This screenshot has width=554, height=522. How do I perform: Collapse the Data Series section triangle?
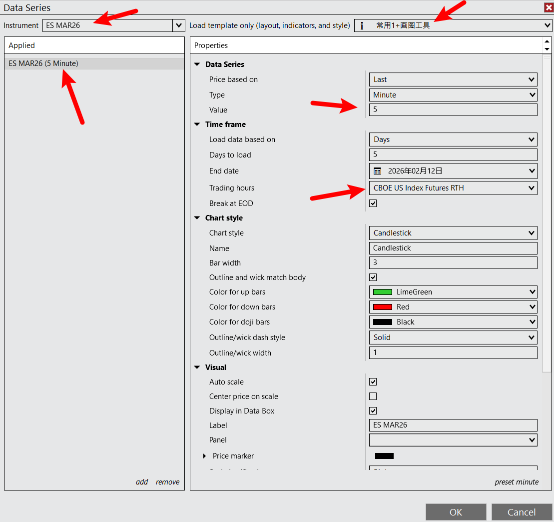(197, 64)
